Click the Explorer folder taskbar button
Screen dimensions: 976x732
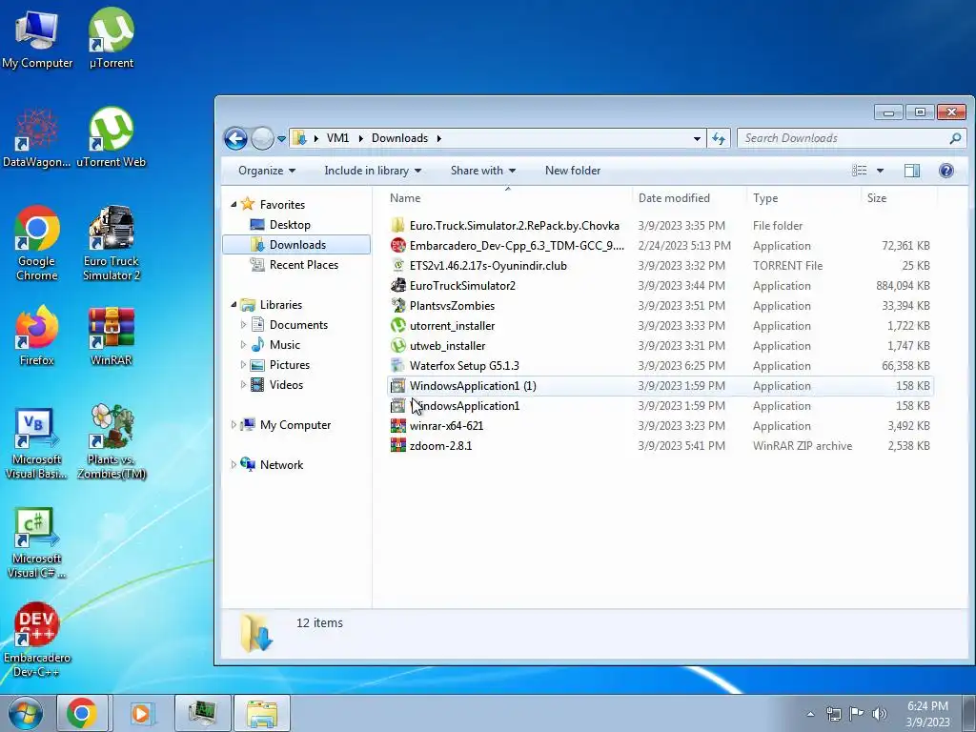pyautogui.click(x=262, y=713)
